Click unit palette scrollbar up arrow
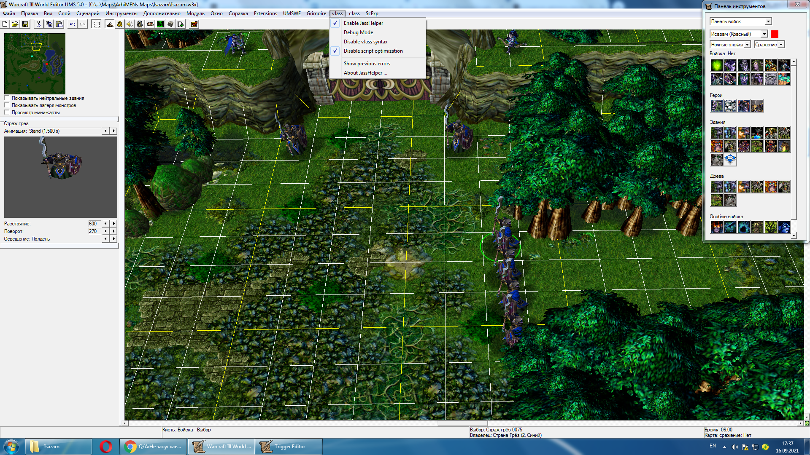 coord(794,62)
